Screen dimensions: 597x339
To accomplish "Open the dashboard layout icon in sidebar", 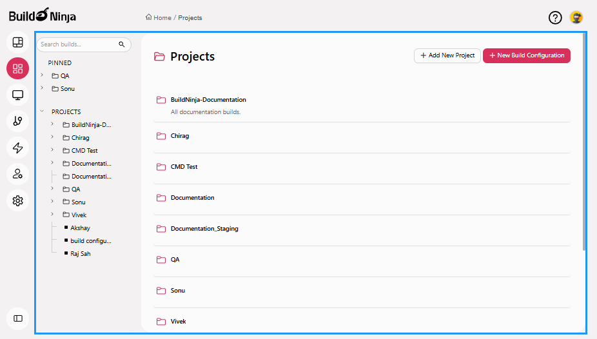I will pyautogui.click(x=17, y=43).
